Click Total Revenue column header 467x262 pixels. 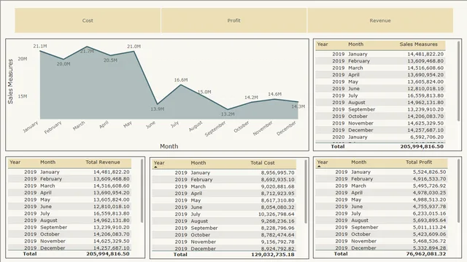[x=103, y=162]
